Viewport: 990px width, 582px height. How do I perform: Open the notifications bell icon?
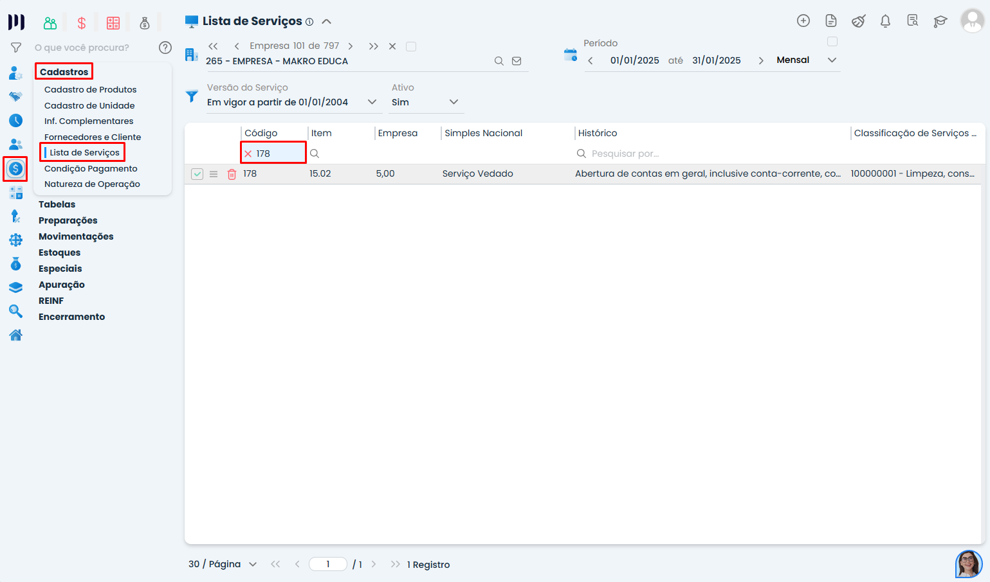pyautogui.click(x=885, y=21)
